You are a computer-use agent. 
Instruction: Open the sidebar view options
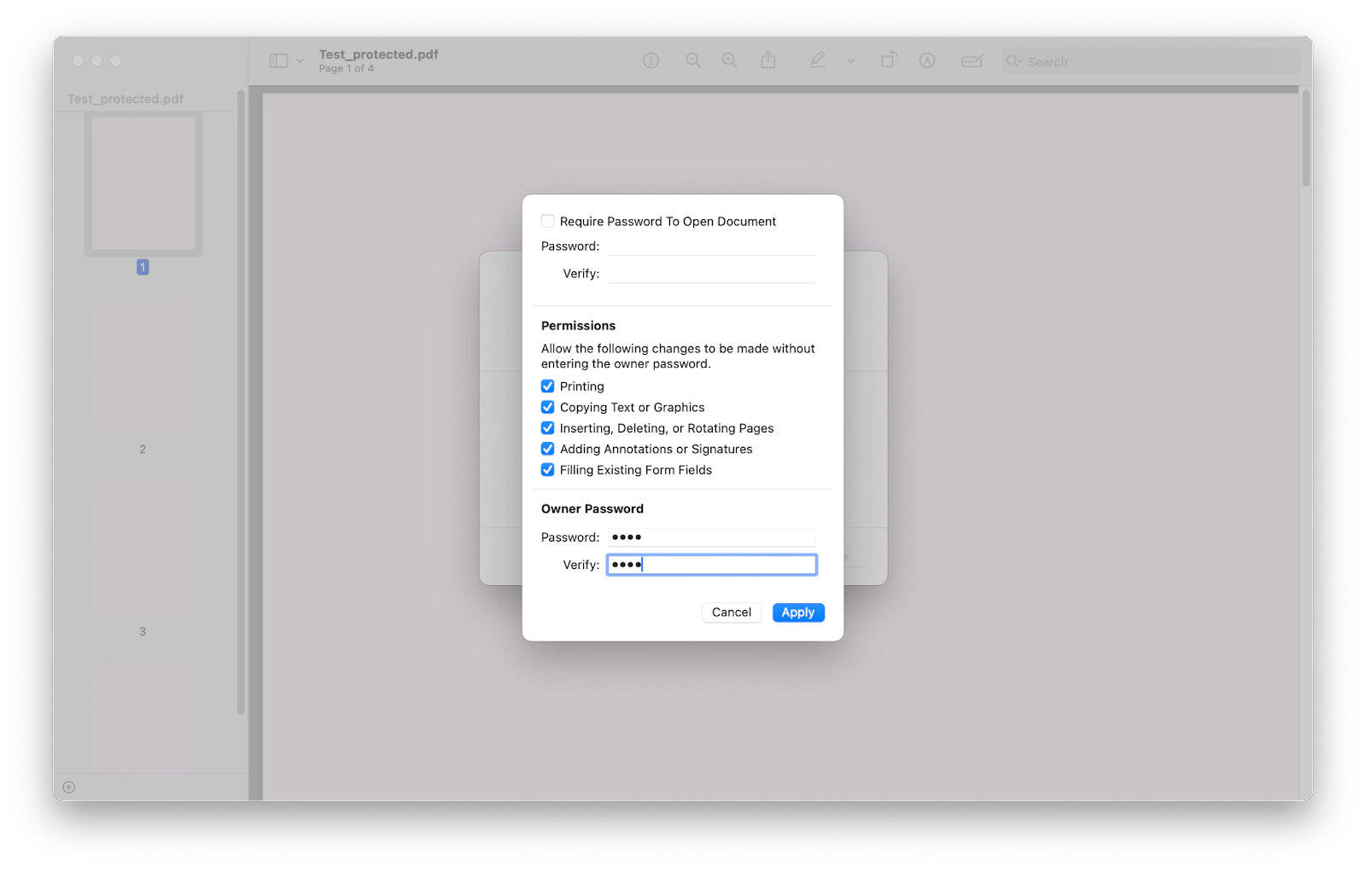280,61
